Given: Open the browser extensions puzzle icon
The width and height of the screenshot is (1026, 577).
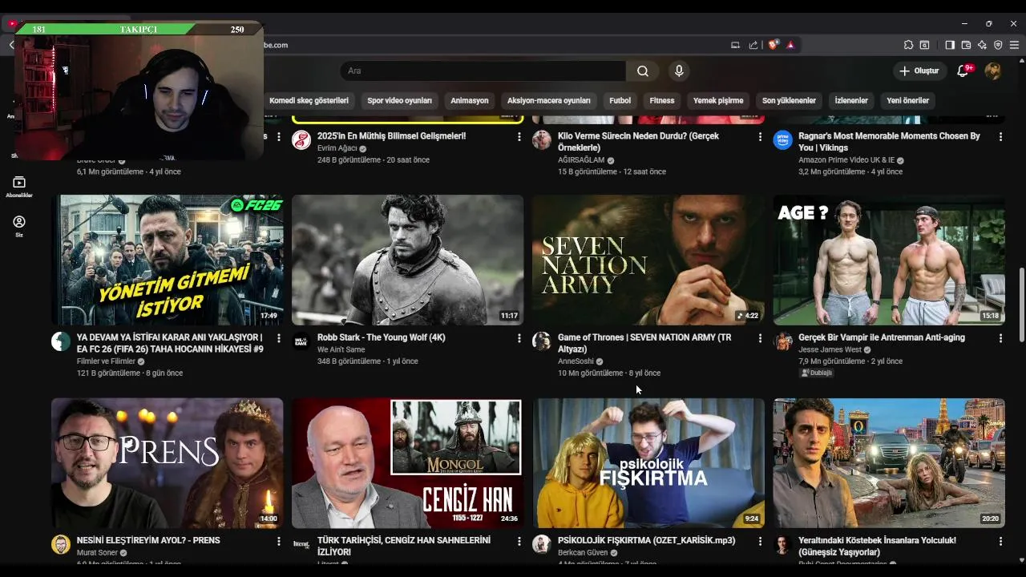Looking at the screenshot, I should (x=908, y=45).
